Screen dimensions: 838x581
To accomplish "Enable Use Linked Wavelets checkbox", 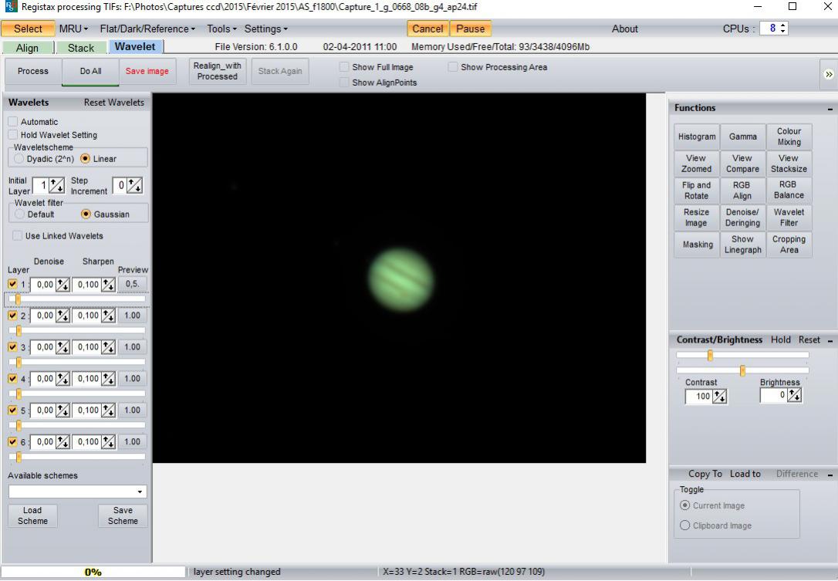I will pos(17,235).
